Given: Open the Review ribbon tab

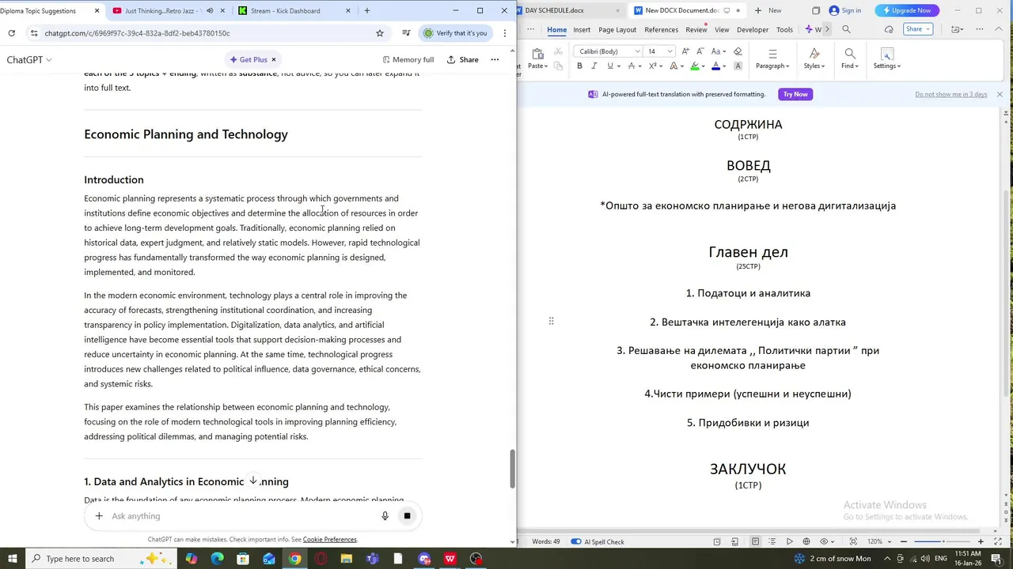Looking at the screenshot, I should pyautogui.click(x=696, y=29).
